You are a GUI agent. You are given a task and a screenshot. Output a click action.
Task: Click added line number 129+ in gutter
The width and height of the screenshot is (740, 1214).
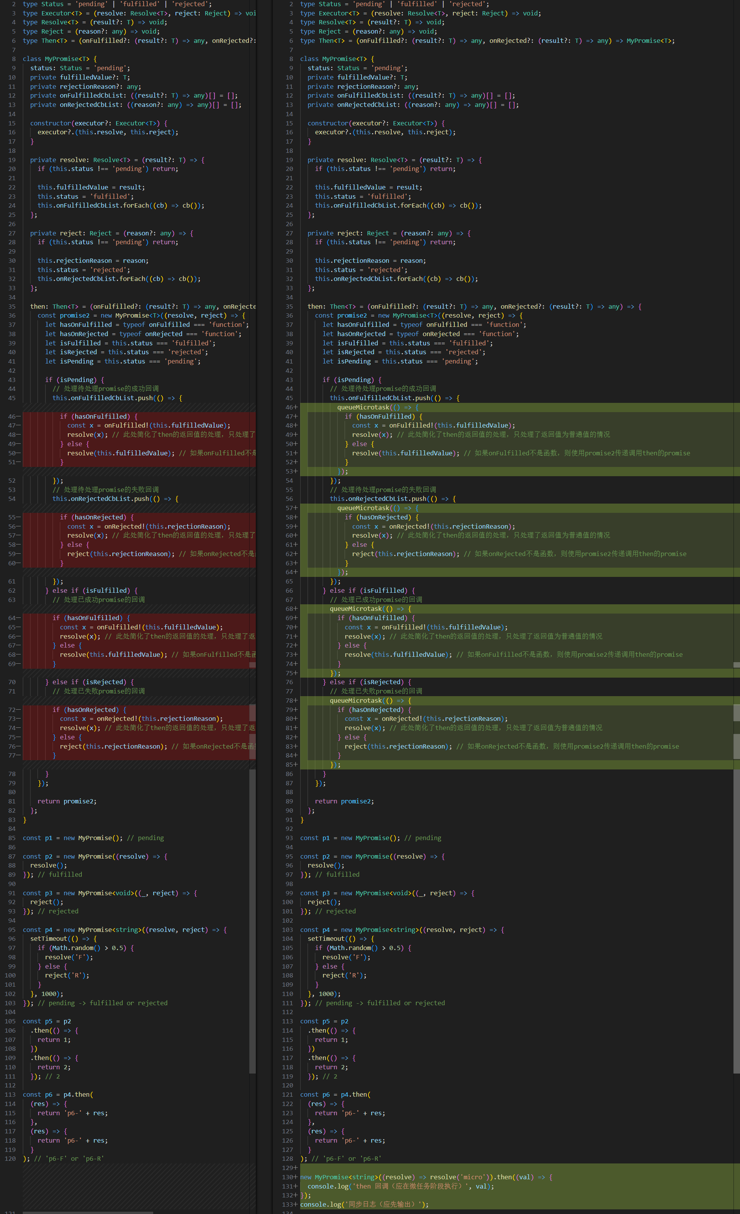point(290,1168)
